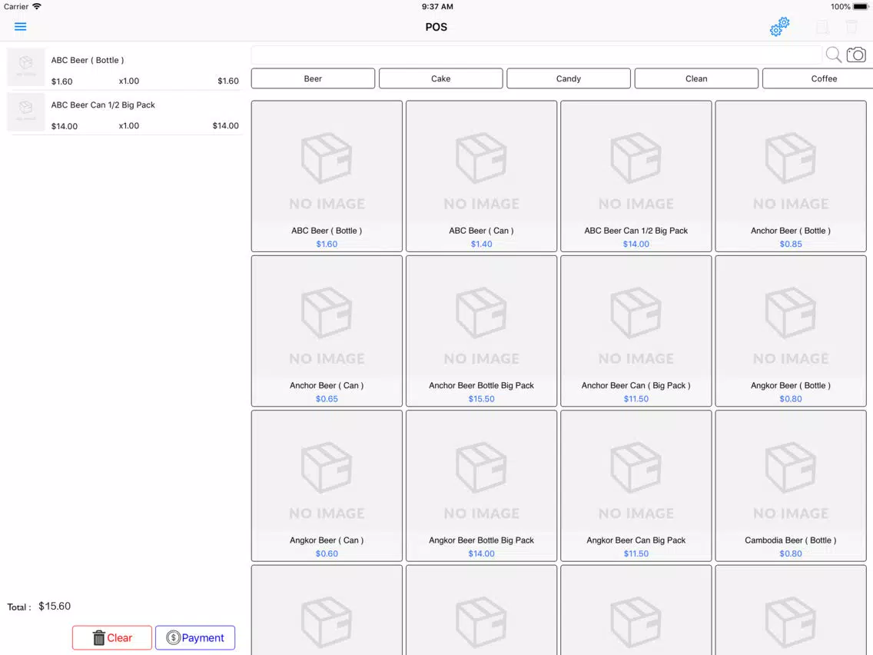Viewport: 873px width, 655px height.
Task: Add Angkor Beer Bottle Big Pack tile
Action: 482,486
